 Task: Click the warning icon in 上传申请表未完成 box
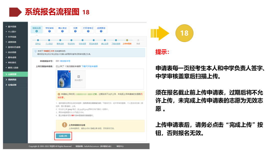64,124
